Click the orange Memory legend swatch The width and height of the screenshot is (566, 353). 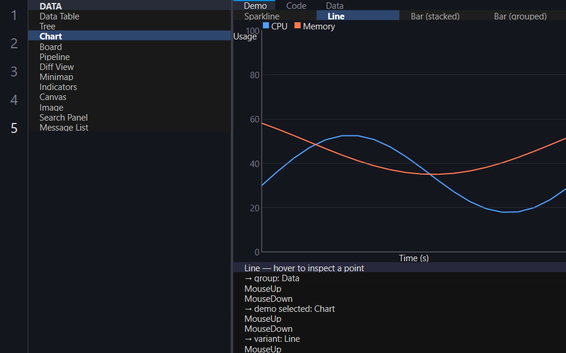coord(297,25)
